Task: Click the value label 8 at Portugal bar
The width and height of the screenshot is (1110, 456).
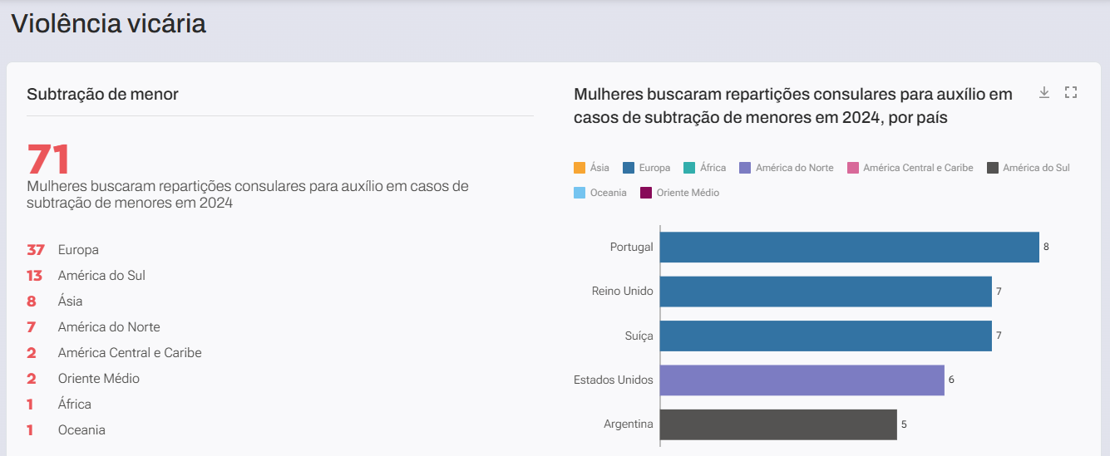Action: [x=1046, y=247]
